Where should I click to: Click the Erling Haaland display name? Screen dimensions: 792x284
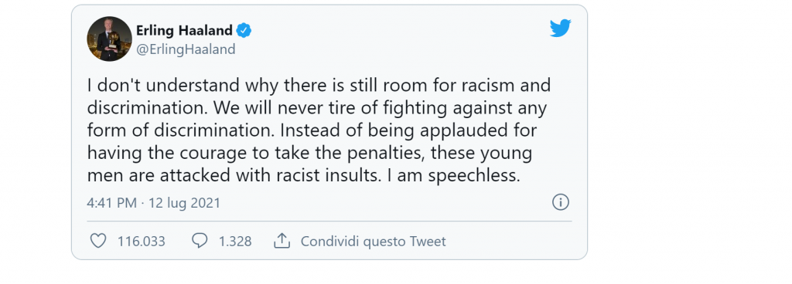coord(184,31)
